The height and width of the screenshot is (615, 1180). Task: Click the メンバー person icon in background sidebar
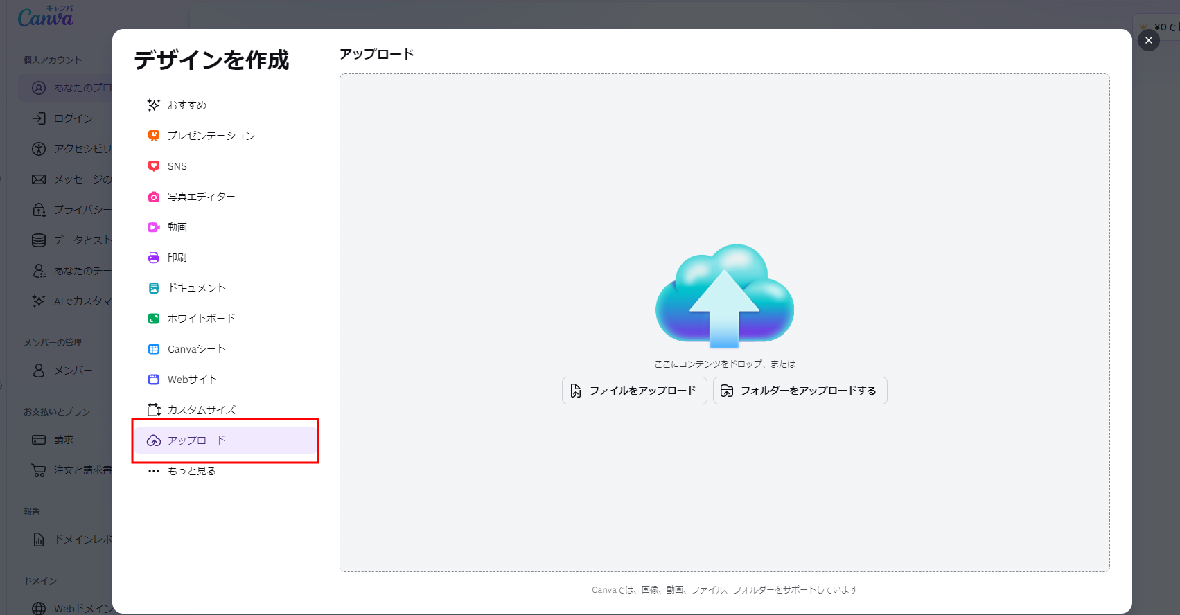click(x=39, y=371)
